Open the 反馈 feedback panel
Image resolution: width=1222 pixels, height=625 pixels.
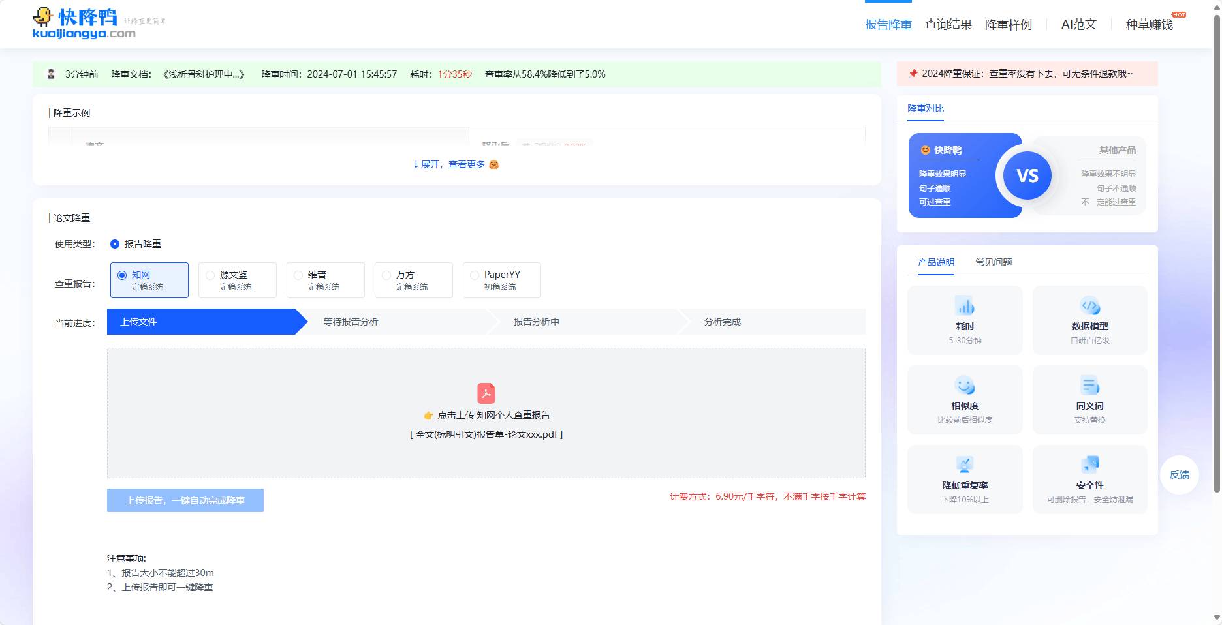[1180, 475]
